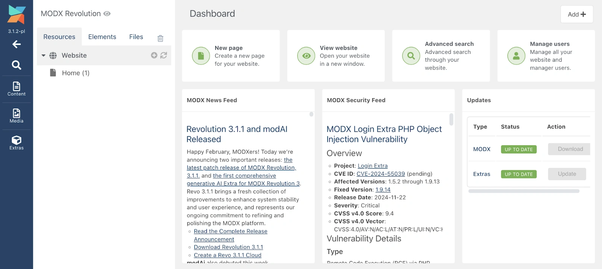Open the View website card title

[x=339, y=48]
